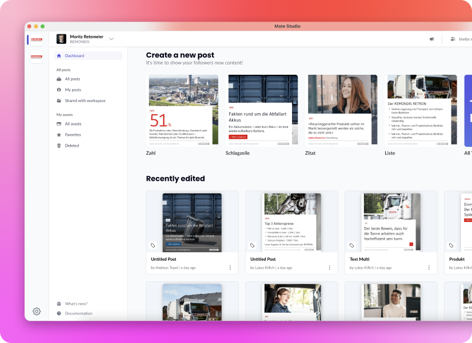The image size is (472, 343).
Task: Choose the Liste template thumbnail
Action: (422, 111)
